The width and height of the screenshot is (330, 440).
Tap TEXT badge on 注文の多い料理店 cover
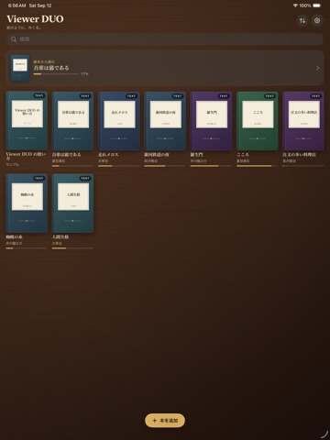[x=316, y=96]
